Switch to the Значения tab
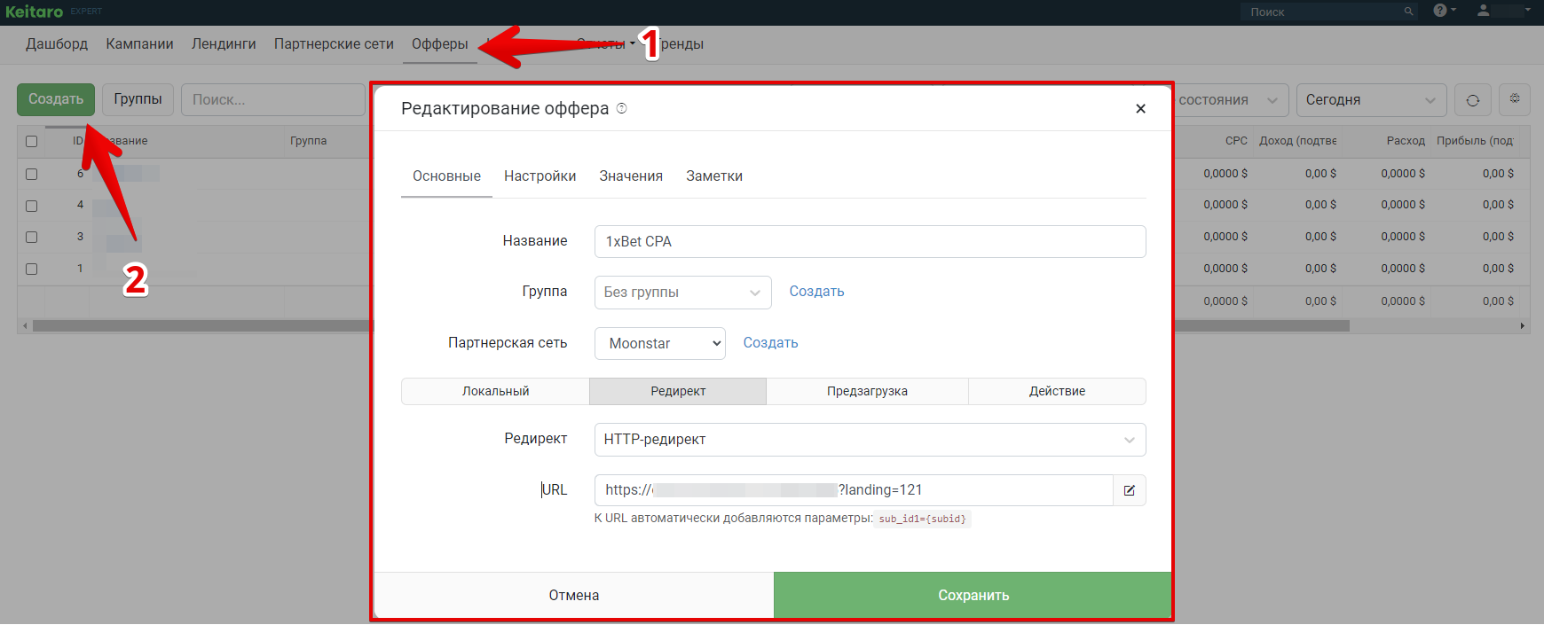Viewport: 1544px width, 625px height. click(x=631, y=176)
